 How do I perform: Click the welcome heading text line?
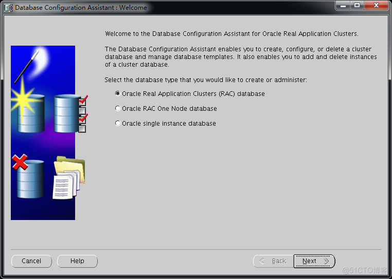coord(231,34)
